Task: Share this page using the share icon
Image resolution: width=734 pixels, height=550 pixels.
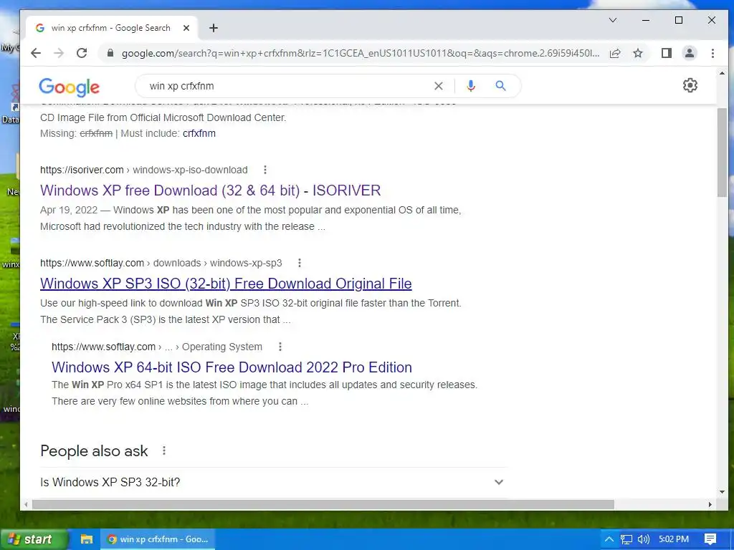Action: (x=615, y=53)
